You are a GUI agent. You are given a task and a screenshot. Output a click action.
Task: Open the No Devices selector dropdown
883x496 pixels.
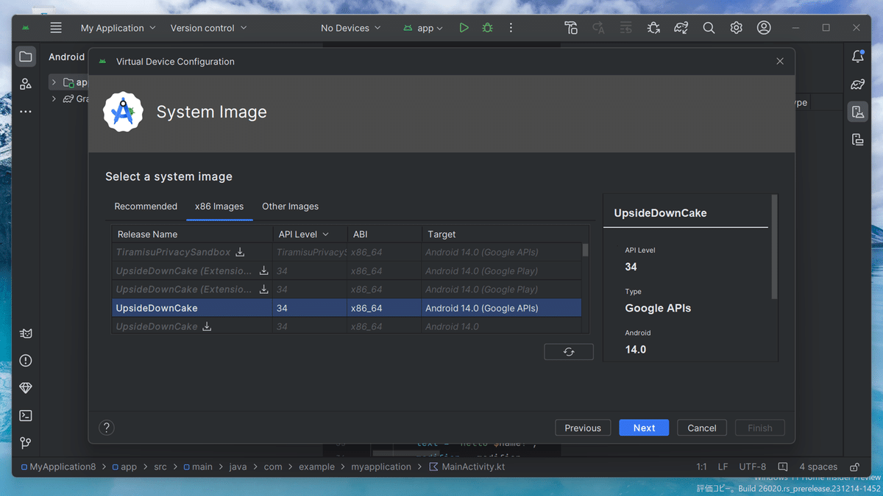click(x=351, y=28)
